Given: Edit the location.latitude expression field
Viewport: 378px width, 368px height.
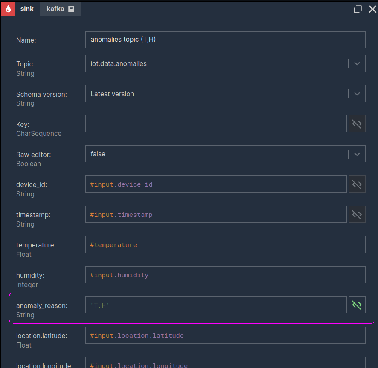Looking at the screenshot, I should click(x=225, y=335).
